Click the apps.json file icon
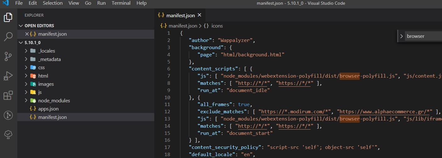The height and width of the screenshot is (158, 442). click(x=33, y=109)
